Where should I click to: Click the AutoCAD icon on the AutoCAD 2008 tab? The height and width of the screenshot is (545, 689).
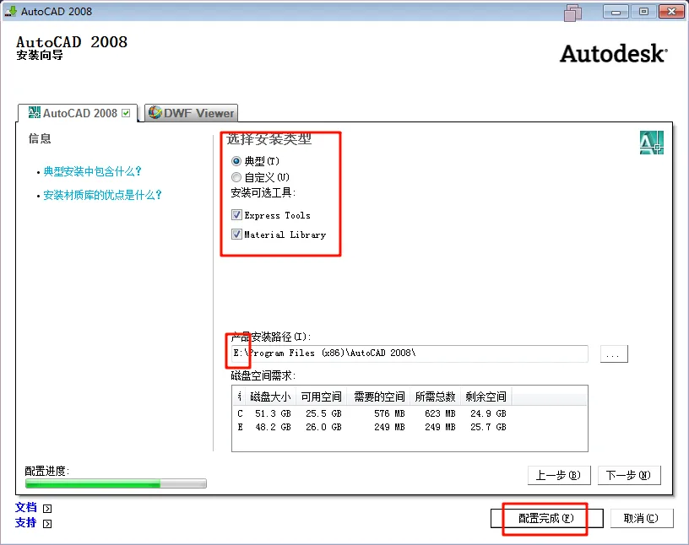coord(35,113)
